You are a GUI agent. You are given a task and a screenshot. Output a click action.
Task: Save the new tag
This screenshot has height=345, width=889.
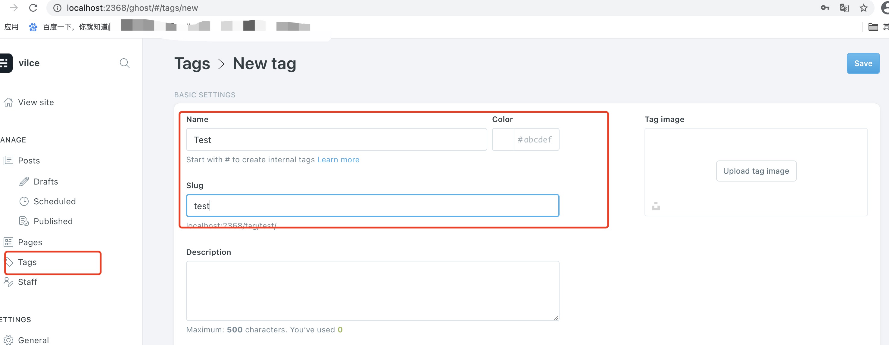[863, 63]
